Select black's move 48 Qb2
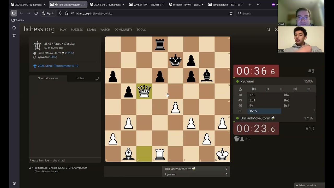 point(298,95)
